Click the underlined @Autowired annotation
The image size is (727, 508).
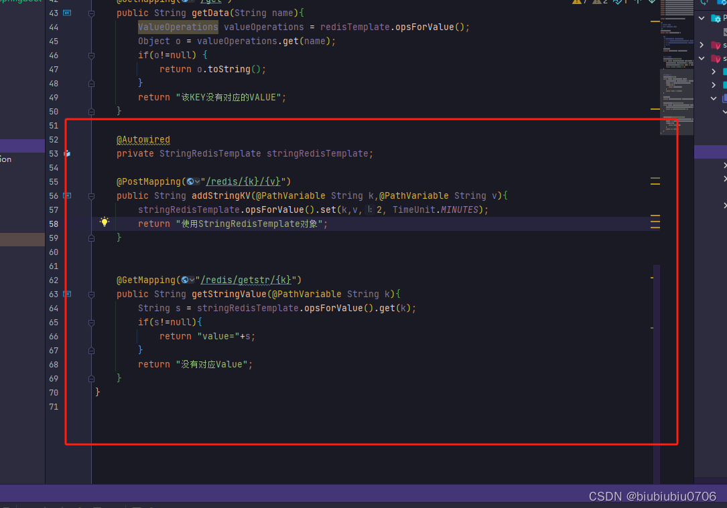click(143, 139)
